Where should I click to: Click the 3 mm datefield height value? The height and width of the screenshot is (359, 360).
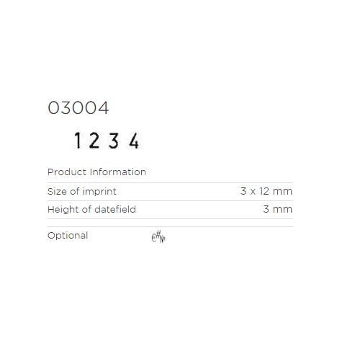(x=278, y=209)
